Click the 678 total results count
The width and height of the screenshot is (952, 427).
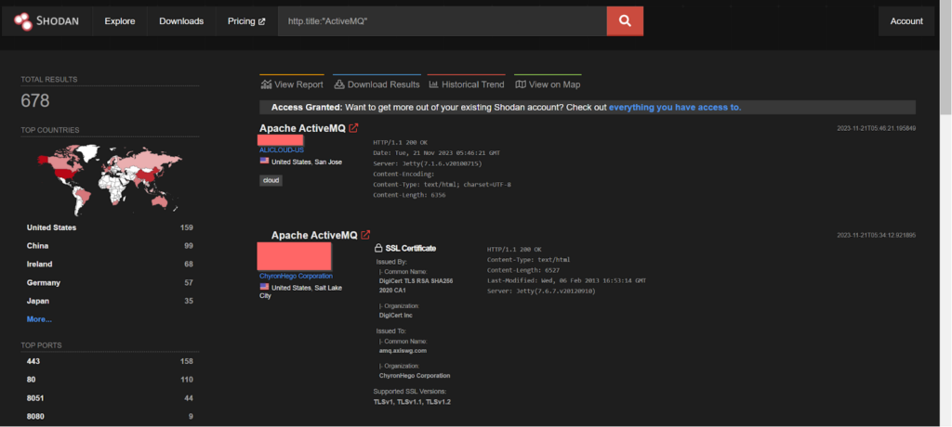(35, 100)
